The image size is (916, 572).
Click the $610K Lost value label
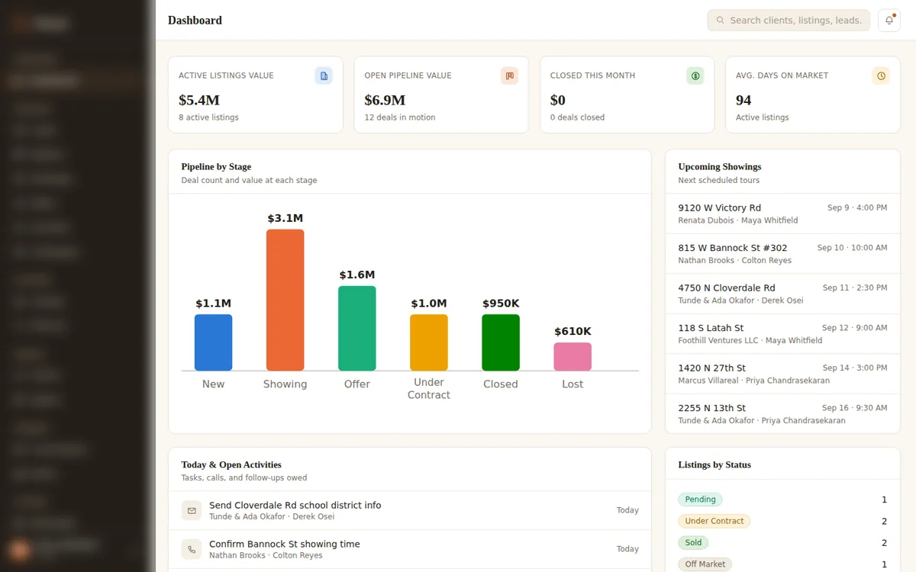[x=572, y=331]
